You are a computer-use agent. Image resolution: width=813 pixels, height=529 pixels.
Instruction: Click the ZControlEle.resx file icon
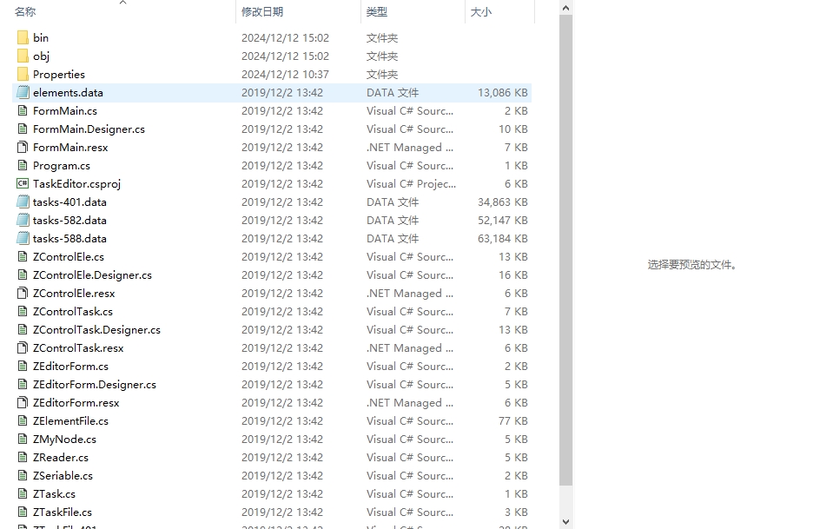point(23,293)
